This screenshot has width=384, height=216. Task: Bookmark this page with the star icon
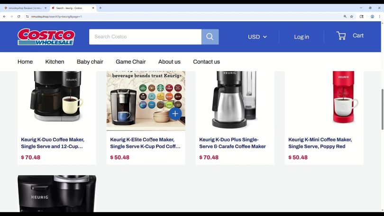(351, 17)
